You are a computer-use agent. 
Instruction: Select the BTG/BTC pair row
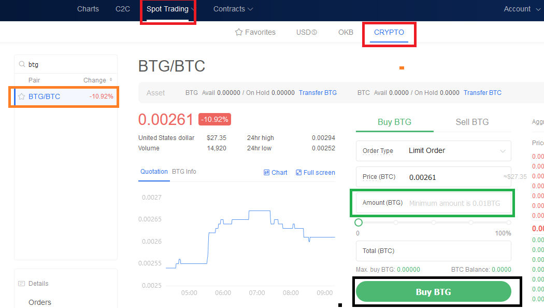click(66, 96)
